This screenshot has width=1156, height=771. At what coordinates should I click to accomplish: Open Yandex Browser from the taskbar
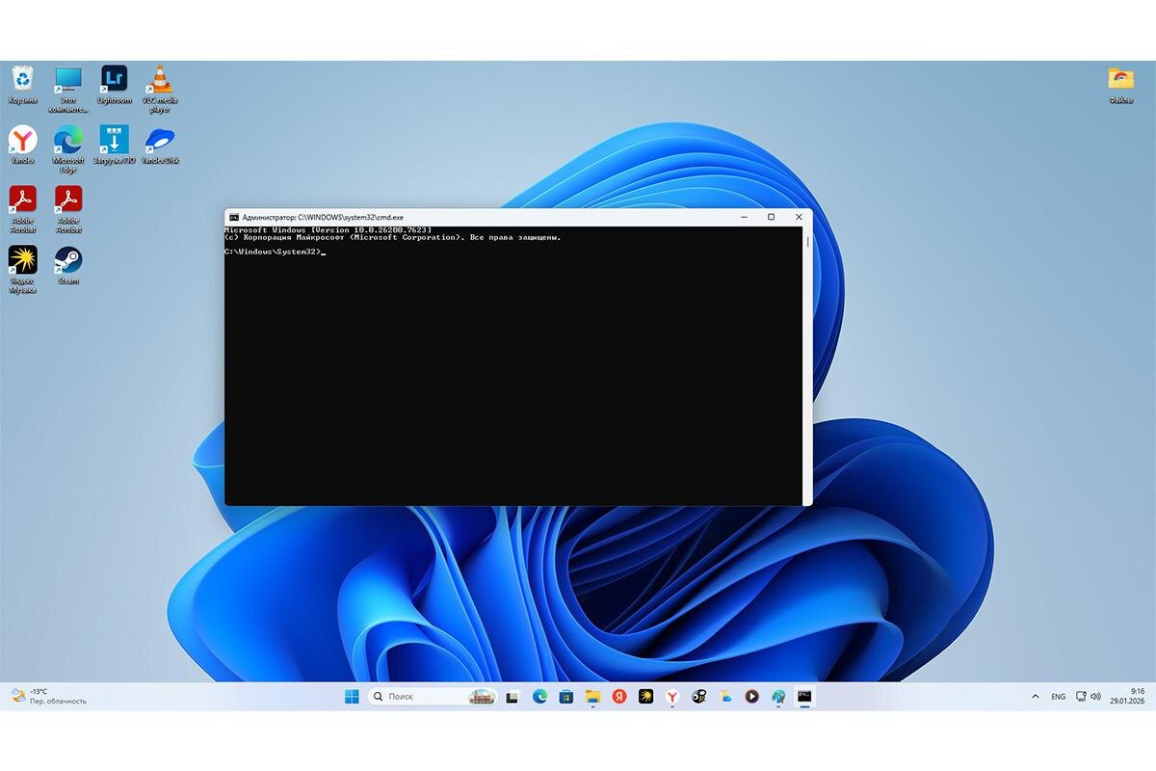(672, 697)
